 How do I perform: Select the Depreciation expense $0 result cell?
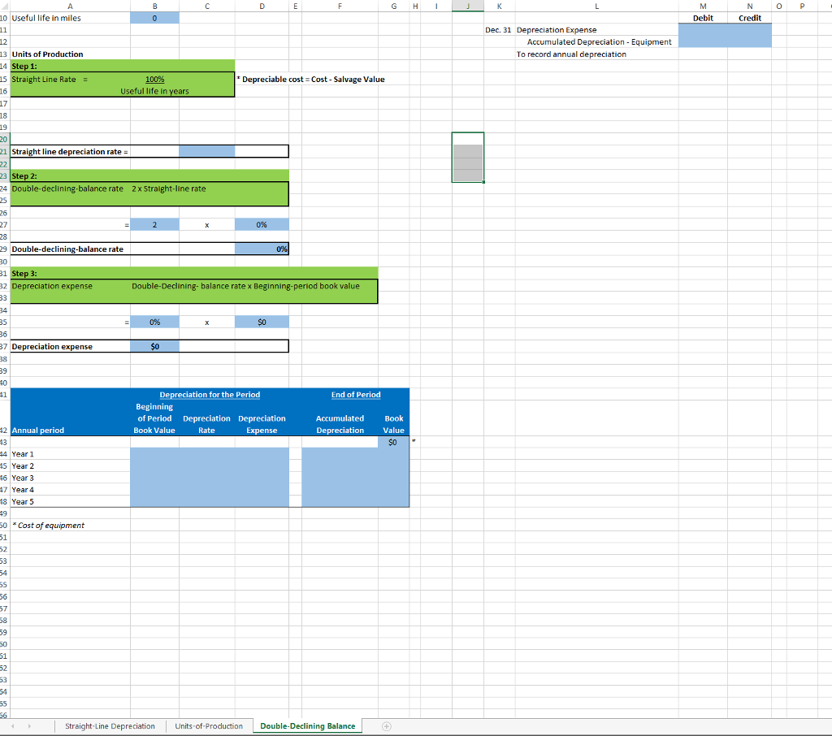155,347
